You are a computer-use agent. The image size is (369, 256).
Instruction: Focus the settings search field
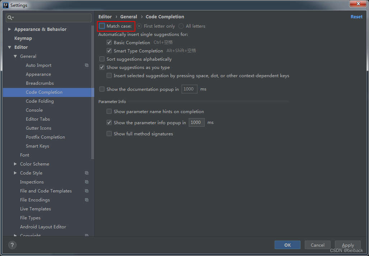pyautogui.click(x=49, y=18)
